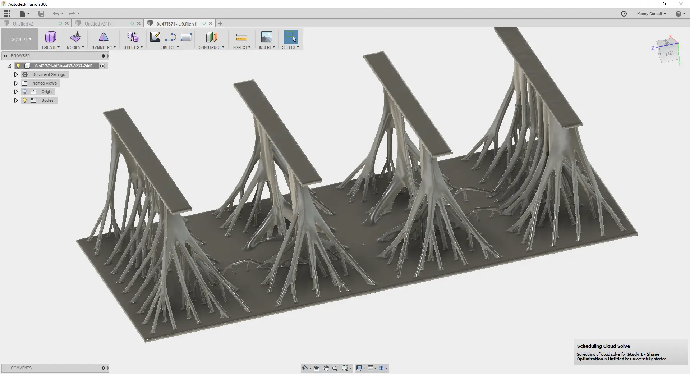
Task: Select the Symmetry mirror icon
Action: click(103, 37)
